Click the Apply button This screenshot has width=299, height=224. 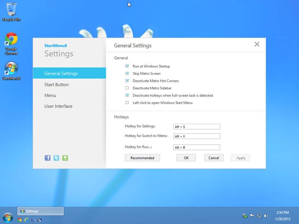pyautogui.click(x=241, y=158)
